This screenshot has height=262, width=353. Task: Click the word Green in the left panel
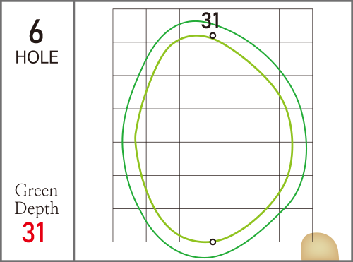click(x=36, y=191)
